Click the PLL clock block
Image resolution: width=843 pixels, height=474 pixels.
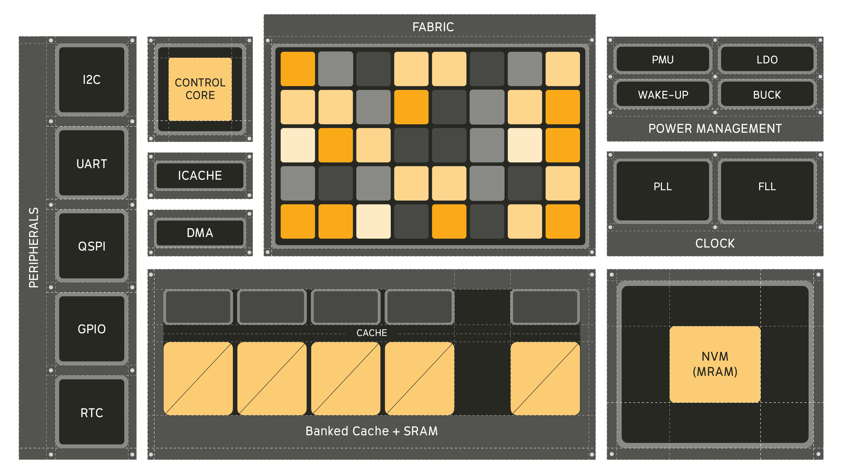pos(663,190)
